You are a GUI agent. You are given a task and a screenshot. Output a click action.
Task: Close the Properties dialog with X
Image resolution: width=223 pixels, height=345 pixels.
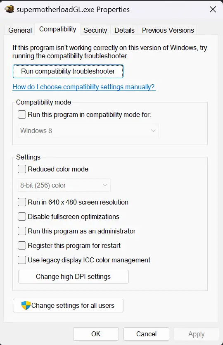pos(213,10)
